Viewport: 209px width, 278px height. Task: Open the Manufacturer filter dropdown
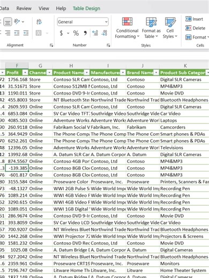coord(123,73)
